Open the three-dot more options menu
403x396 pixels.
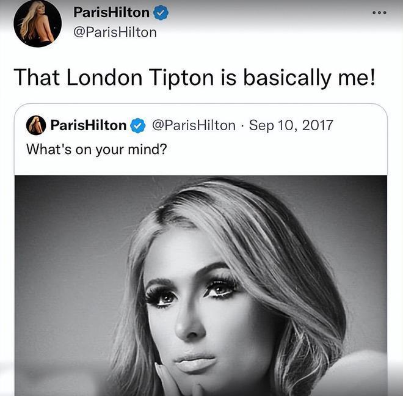coord(379,13)
